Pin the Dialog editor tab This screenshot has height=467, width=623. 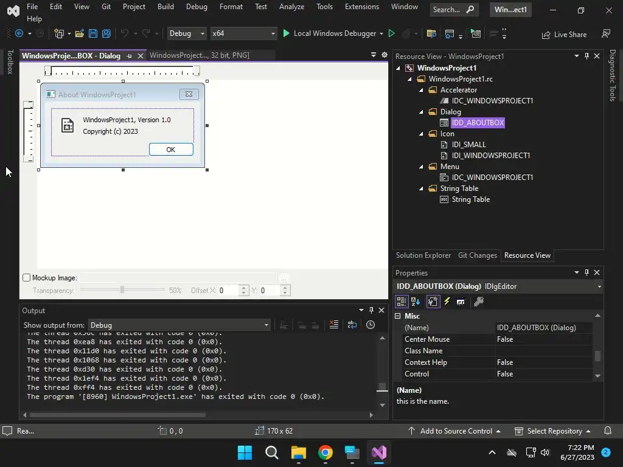pyautogui.click(x=129, y=56)
